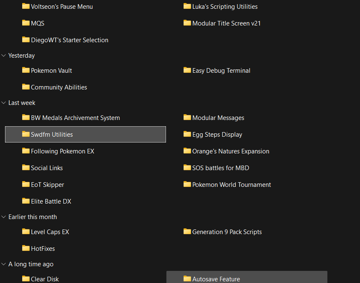Click the SOS battles for MBD folder icon

point(187,168)
